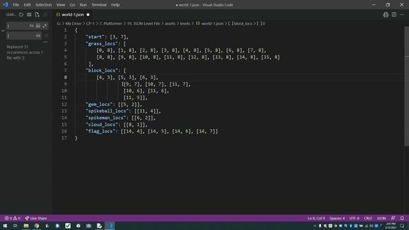Toggle Match Case in the search box
The image size is (409, 230).
[x=31, y=26]
